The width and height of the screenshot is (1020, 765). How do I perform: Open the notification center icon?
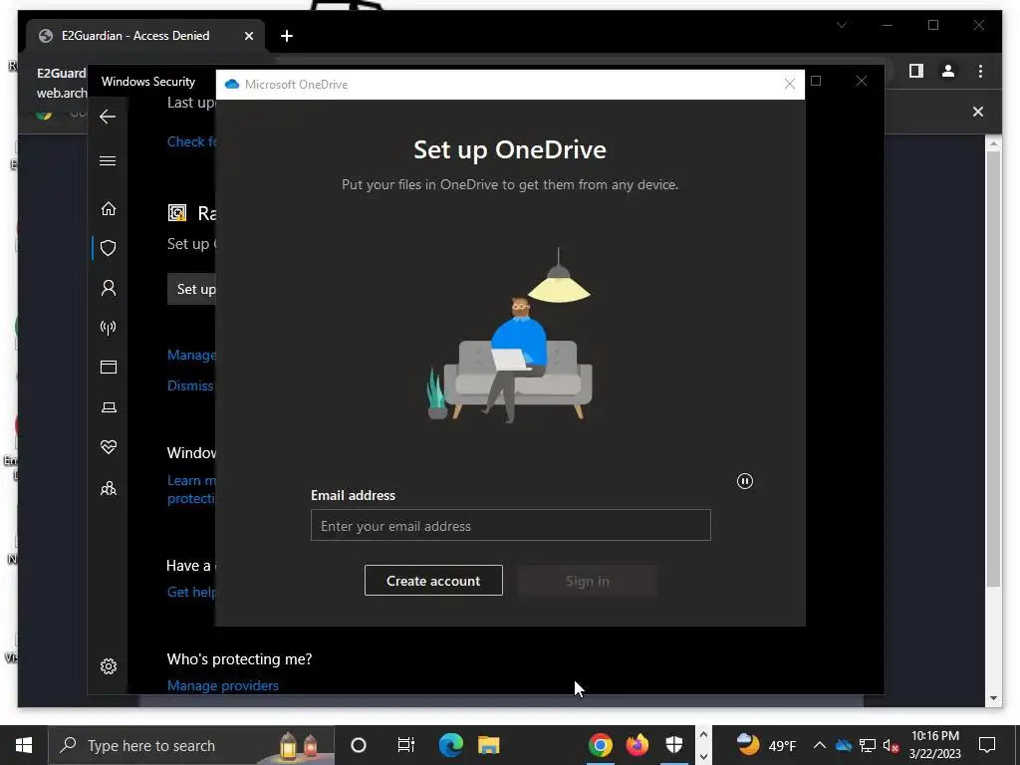[987, 745]
